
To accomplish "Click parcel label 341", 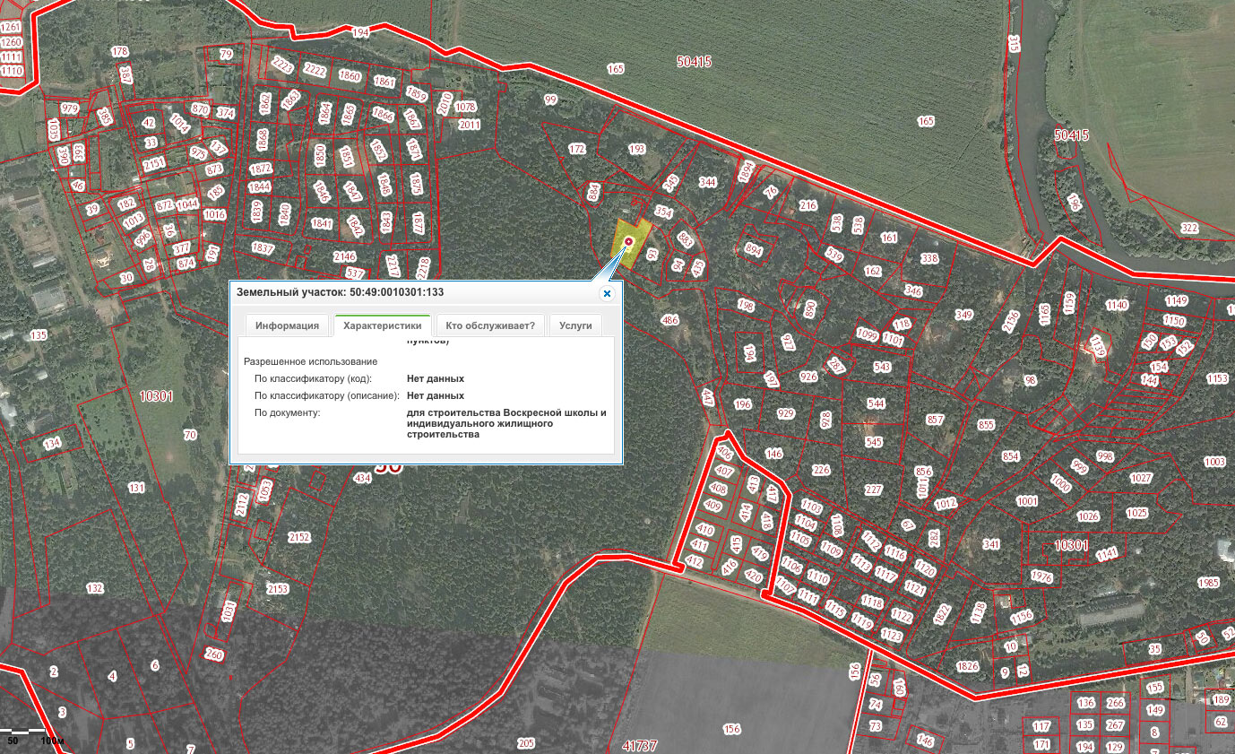I will [991, 544].
